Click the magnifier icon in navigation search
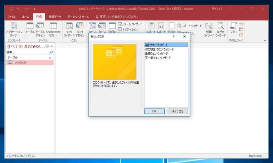The width and height of the screenshot is (273, 163). click(51, 52)
